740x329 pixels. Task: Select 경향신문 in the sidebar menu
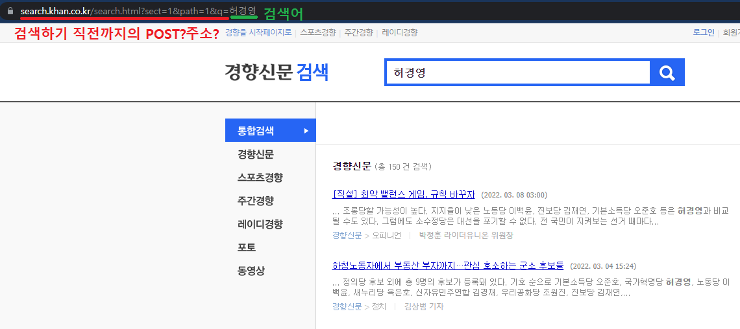tap(256, 154)
